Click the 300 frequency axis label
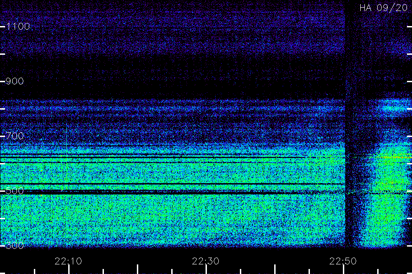 (x=15, y=245)
